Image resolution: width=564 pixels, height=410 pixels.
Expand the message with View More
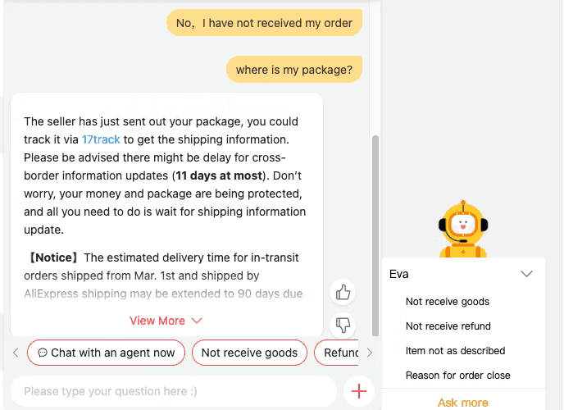pos(166,321)
